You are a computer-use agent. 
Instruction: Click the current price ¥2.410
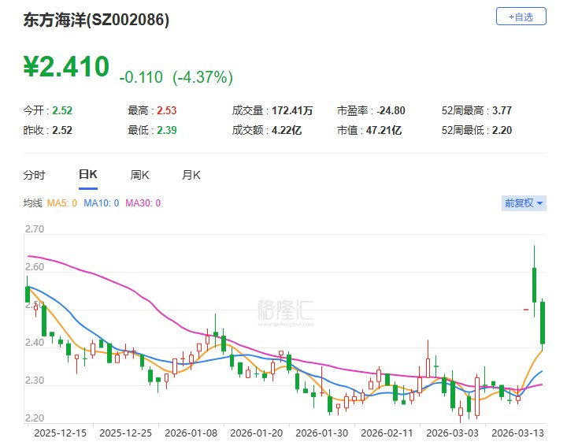(66, 67)
